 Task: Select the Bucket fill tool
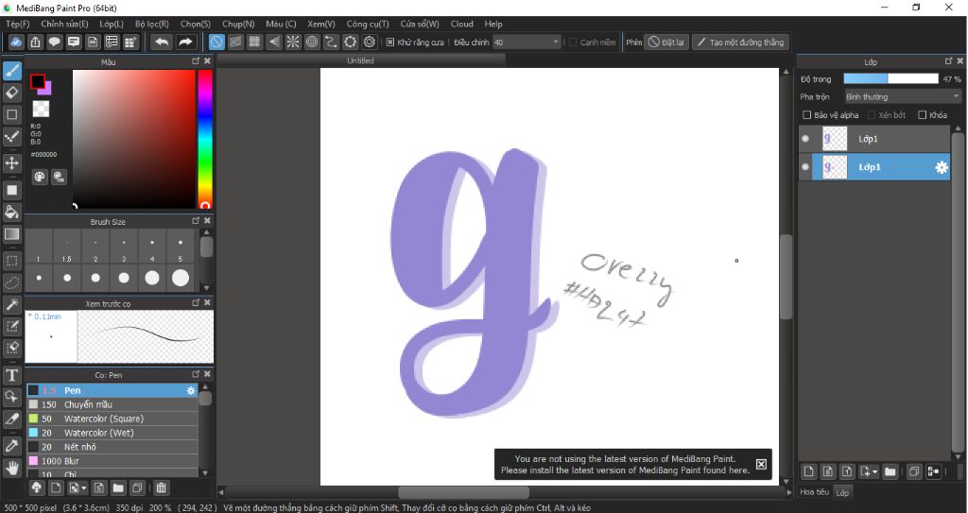12,212
